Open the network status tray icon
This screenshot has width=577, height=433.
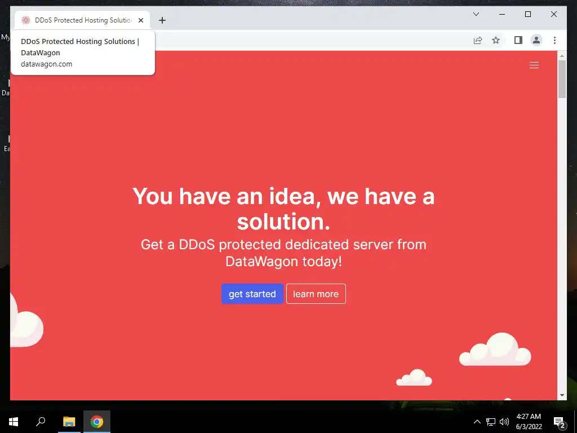491,422
